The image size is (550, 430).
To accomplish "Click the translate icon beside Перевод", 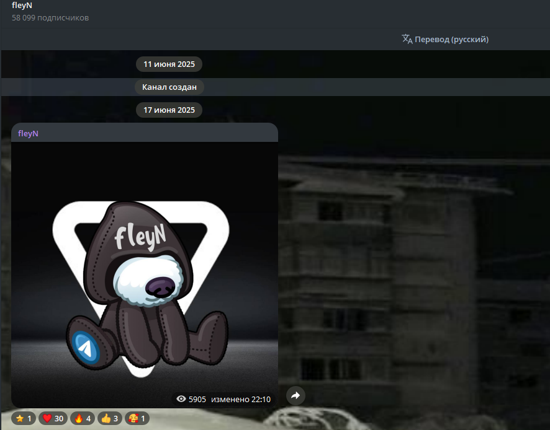I will pyautogui.click(x=407, y=39).
